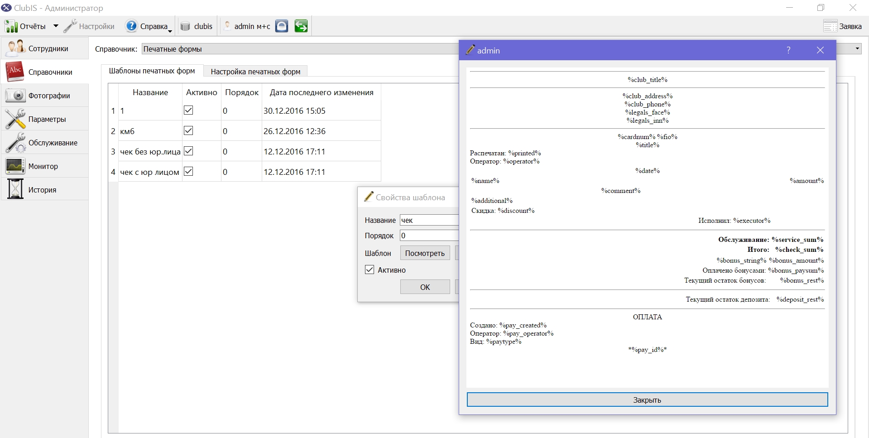Expand the Отчёты dropdown arrow

point(56,26)
